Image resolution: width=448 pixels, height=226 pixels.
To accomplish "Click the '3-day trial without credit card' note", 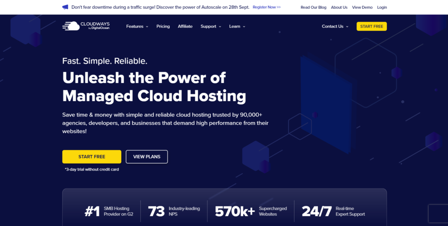I will coord(92,169).
